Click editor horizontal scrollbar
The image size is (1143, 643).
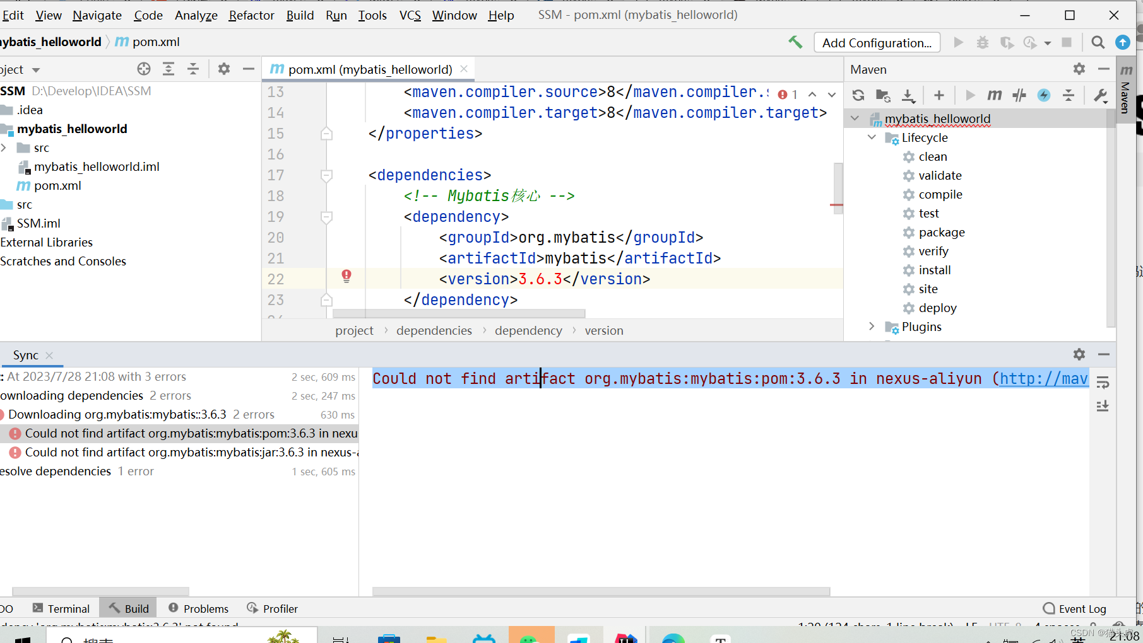459,313
